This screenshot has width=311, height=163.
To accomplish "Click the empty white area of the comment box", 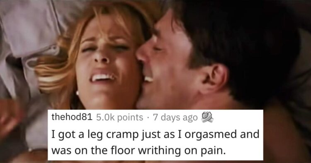I will click(x=238, y=118).
